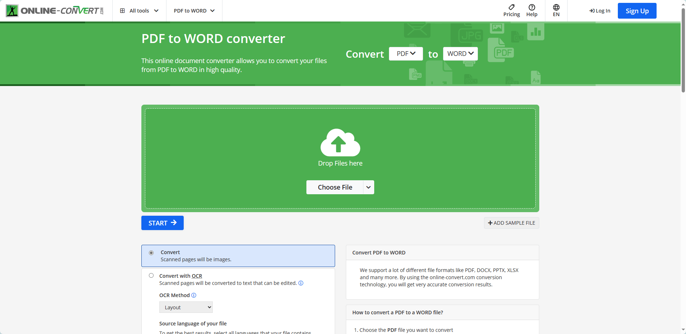Select the Convert radio option
Image resolution: width=686 pixels, height=334 pixels.
coord(151,253)
